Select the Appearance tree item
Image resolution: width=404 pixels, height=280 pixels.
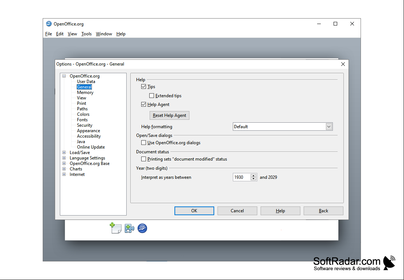tap(89, 131)
